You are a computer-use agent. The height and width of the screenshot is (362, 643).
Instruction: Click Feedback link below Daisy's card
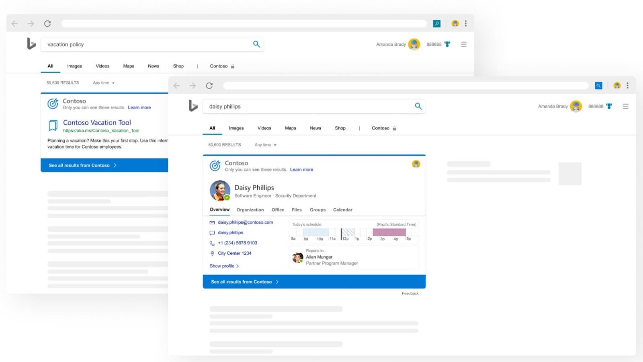410,293
